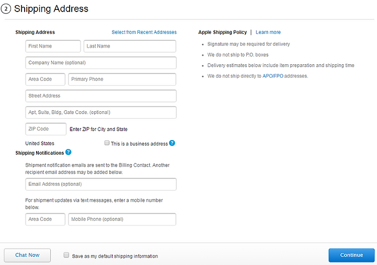377x265 pixels.
Task: Open the APO/FPO link
Action: tap(273, 76)
